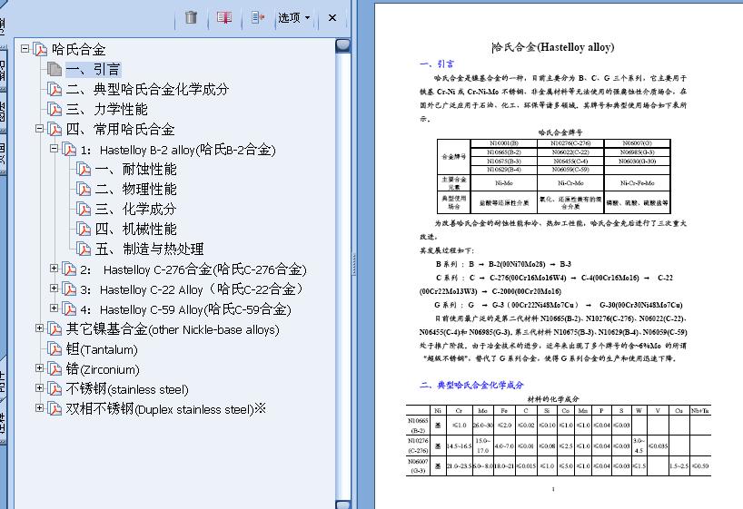743x509 pixels.
Task: Open bookmark 4: Hastelloy C-59 Alloy
Action: point(185,309)
